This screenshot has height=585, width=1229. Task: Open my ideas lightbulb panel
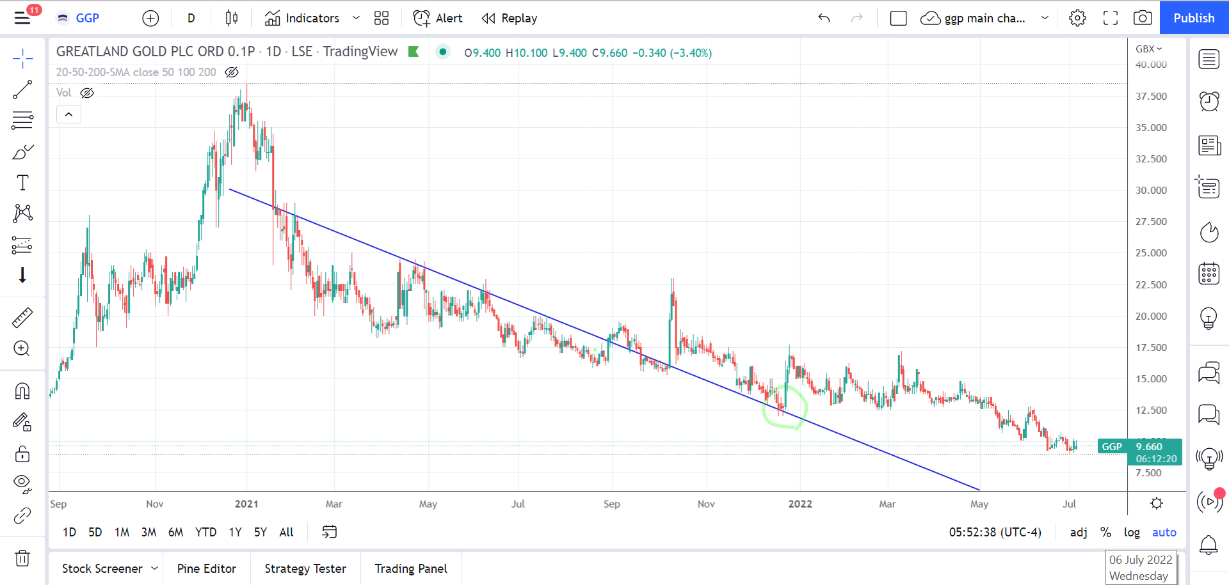(1209, 318)
